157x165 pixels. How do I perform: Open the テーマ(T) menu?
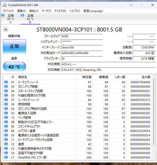[x=46, y=11]
